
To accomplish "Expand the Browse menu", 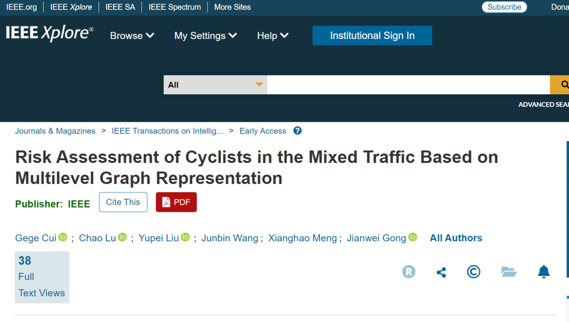I will click(132, 36).
